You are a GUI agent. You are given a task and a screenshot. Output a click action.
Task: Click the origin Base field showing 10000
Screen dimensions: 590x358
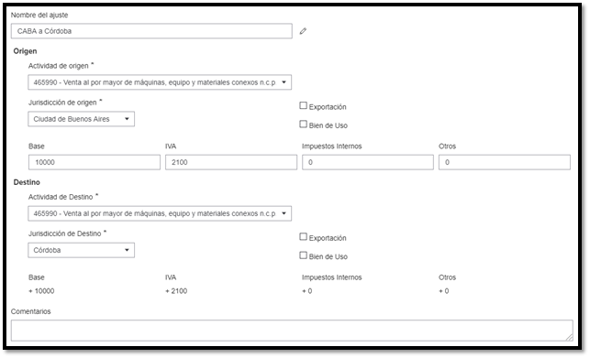point(95,162)
